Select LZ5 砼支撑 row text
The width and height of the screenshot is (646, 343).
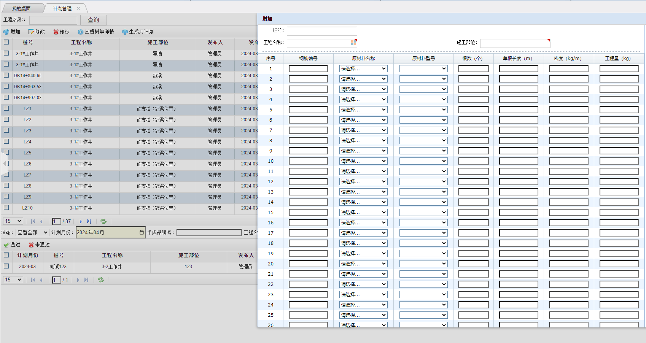156,153
